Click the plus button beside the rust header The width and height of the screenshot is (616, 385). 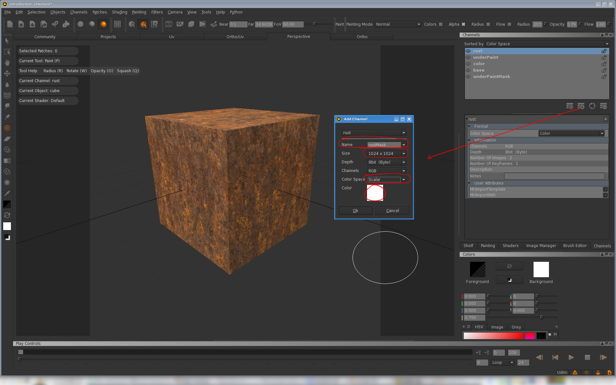tap(605, 119)
